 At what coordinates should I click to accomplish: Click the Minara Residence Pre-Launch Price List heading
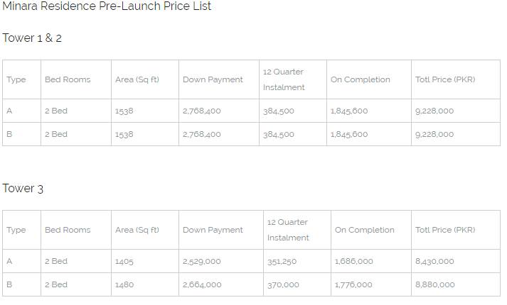point(107,6)
